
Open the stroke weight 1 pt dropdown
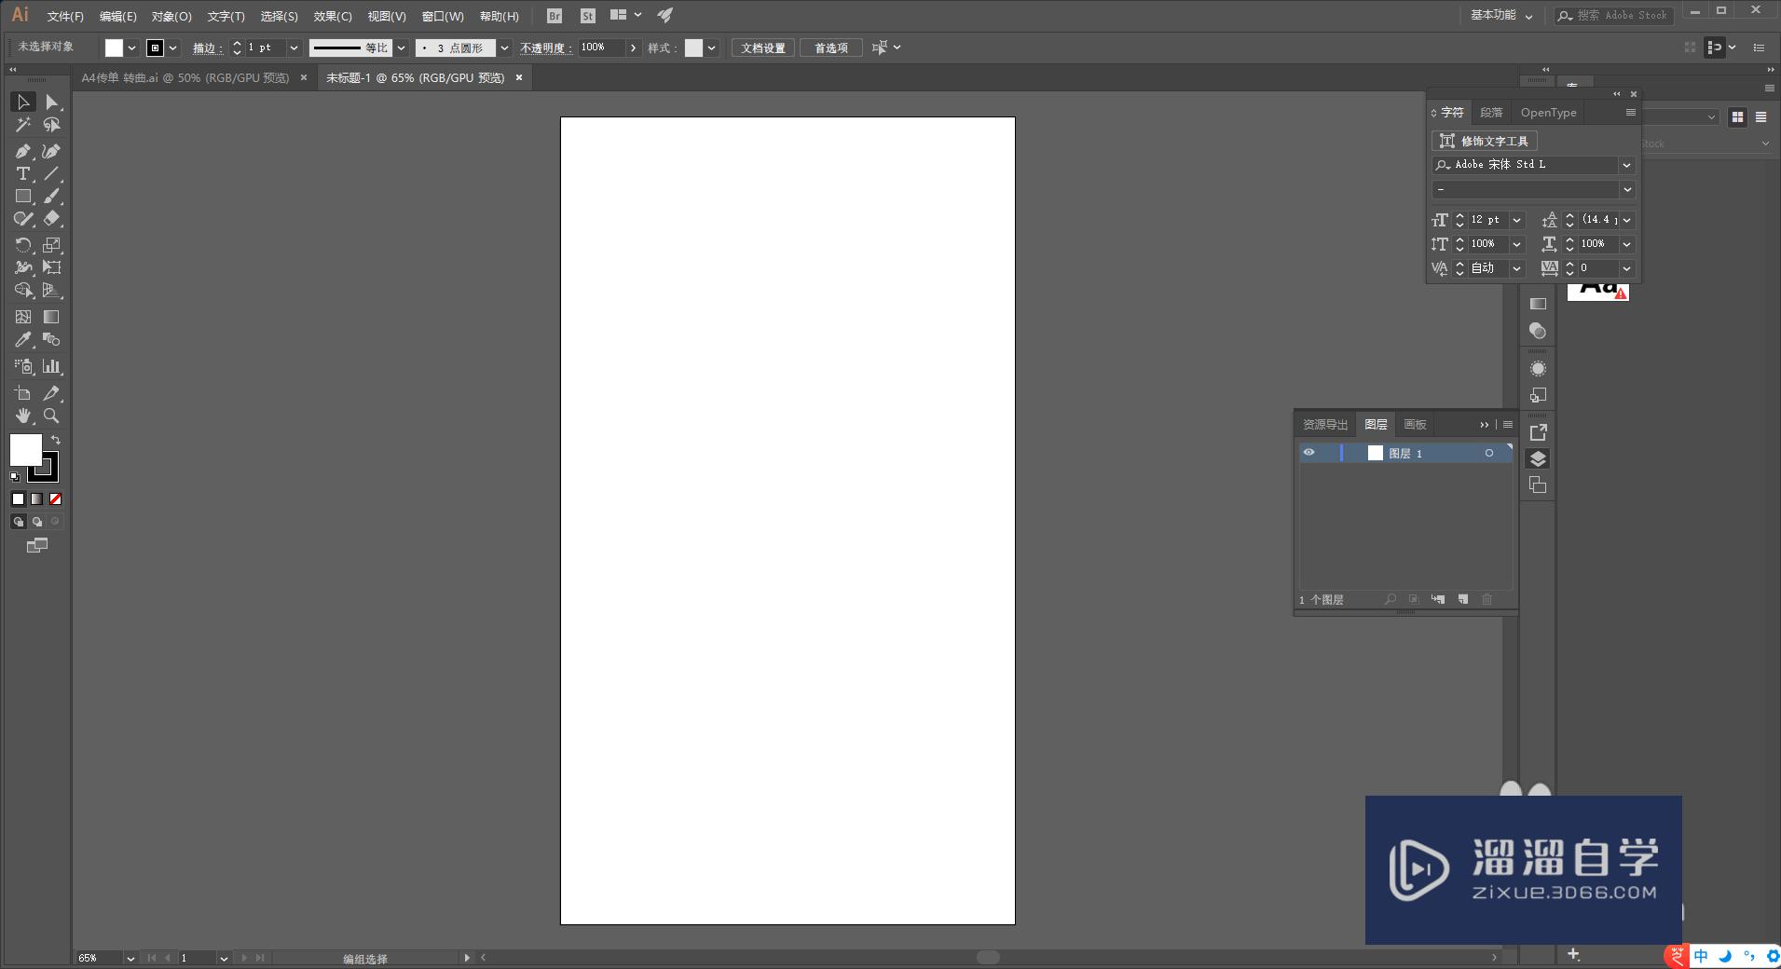click(294, 48)
